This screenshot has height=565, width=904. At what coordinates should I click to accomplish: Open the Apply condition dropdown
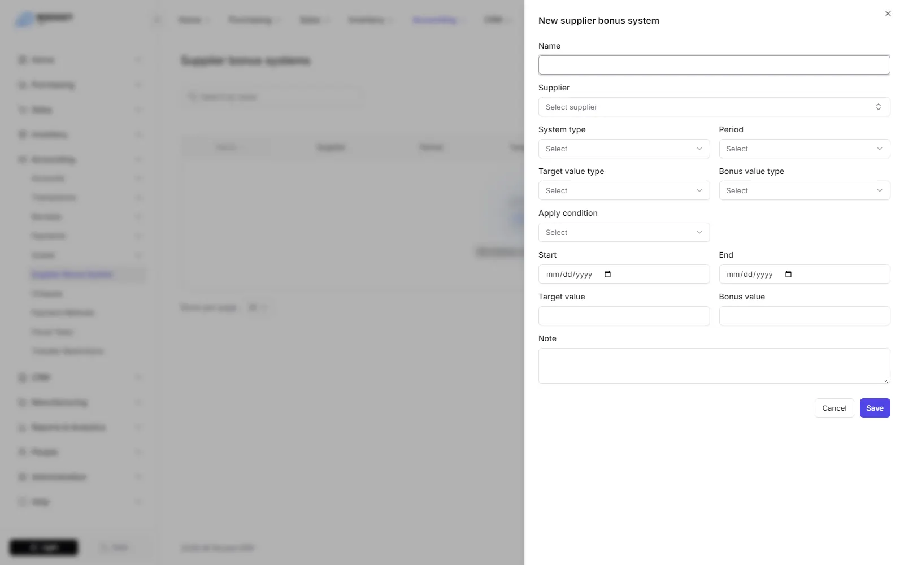pyautogui.click(x=624, y=232)
